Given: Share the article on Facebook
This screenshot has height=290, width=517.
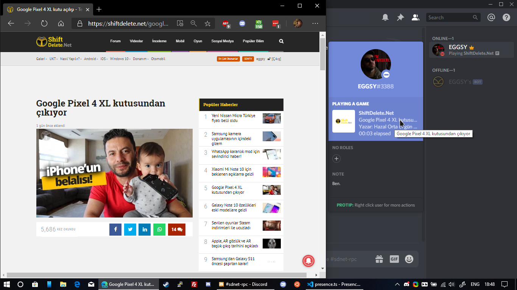Looking at the screenshot, I should tap(115, 229).
